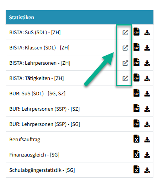Viewport: 162px width, 184px height.
Task: Download BISTA: Tätigkeiten - [ZH] statistic
Action: (x=147, y=78)
